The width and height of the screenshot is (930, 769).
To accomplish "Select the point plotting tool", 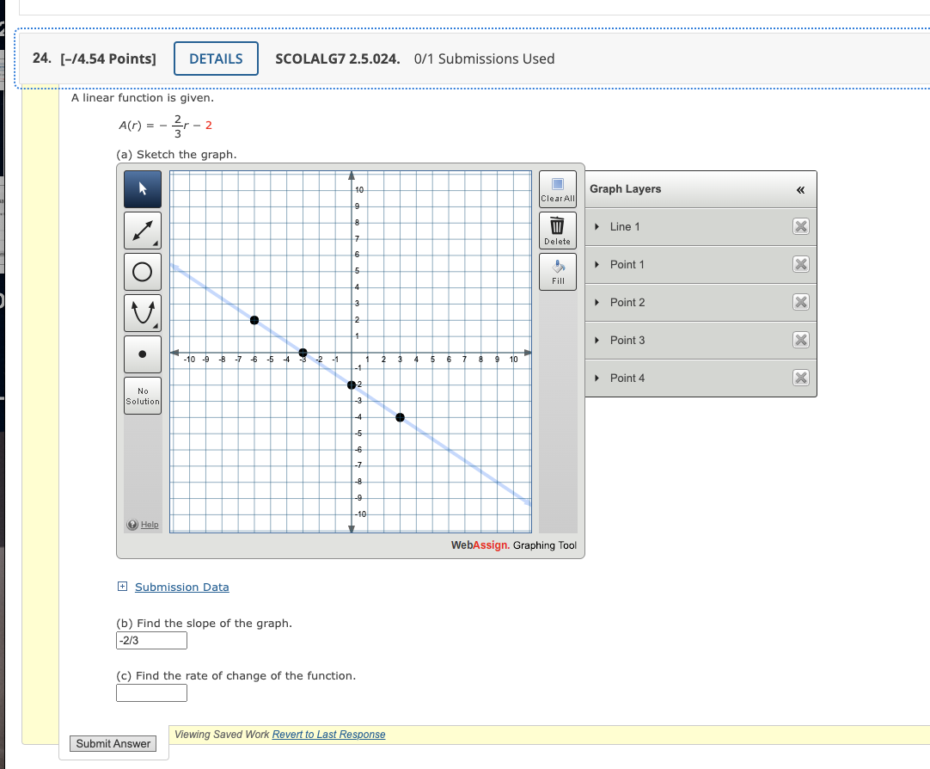I will tap(142, 354).
